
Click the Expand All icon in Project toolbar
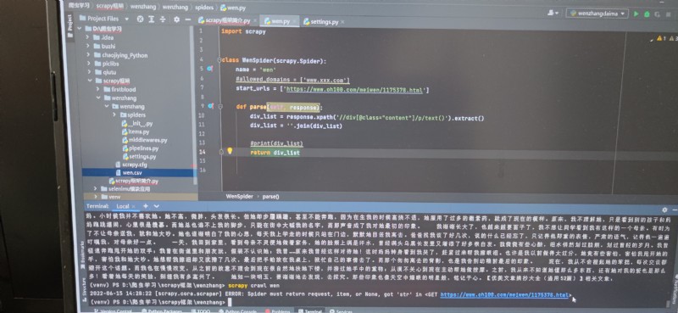(152, 19)
